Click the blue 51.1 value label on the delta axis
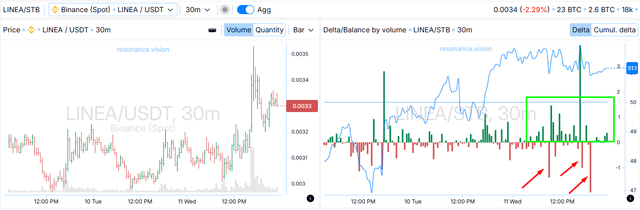The height and width of the screenshot is (210, 640). click(632, 68)
